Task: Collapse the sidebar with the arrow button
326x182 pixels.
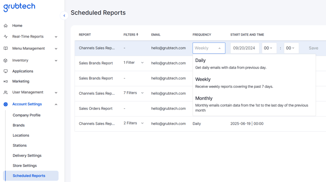Action: [x=64, y=16]
